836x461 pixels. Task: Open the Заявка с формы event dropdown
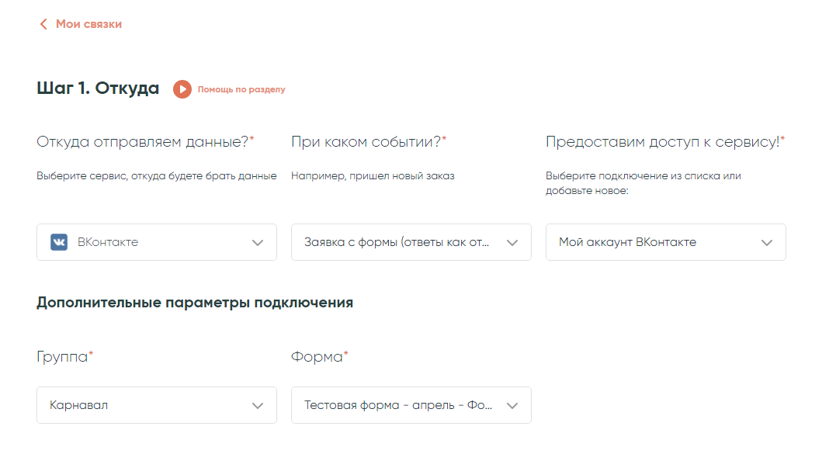[397, 242]
